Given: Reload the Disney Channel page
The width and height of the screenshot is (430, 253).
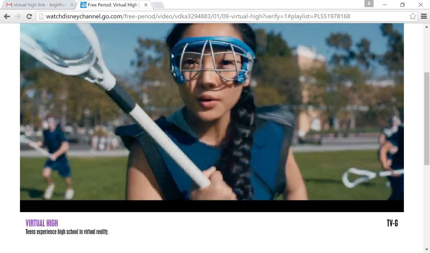Looking at the screenshot, I should [x=29, y=16].
